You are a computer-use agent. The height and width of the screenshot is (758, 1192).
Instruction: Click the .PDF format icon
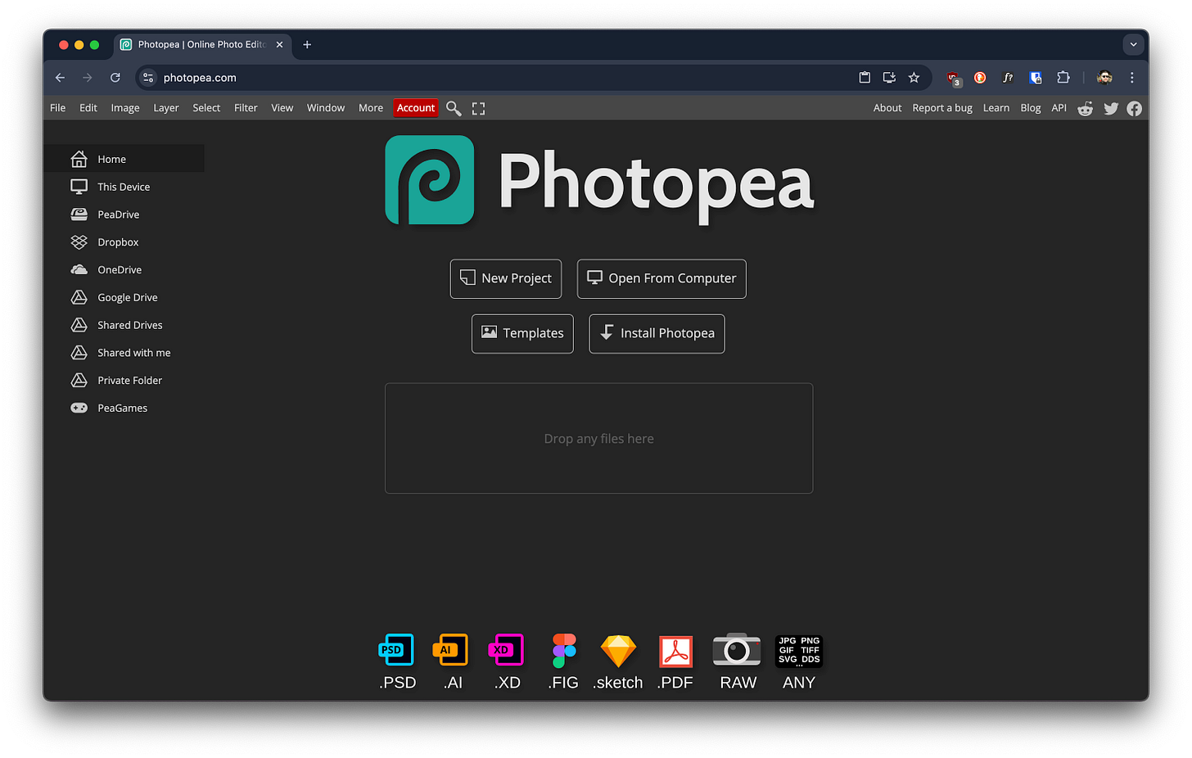[x=675, y=652]
